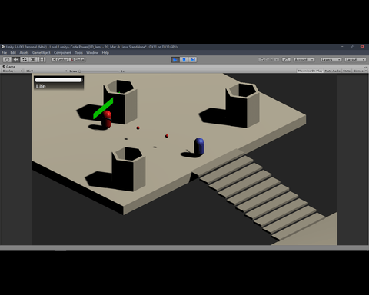
Task: Click the red capsule enemy
Action: tap(107, 119)
